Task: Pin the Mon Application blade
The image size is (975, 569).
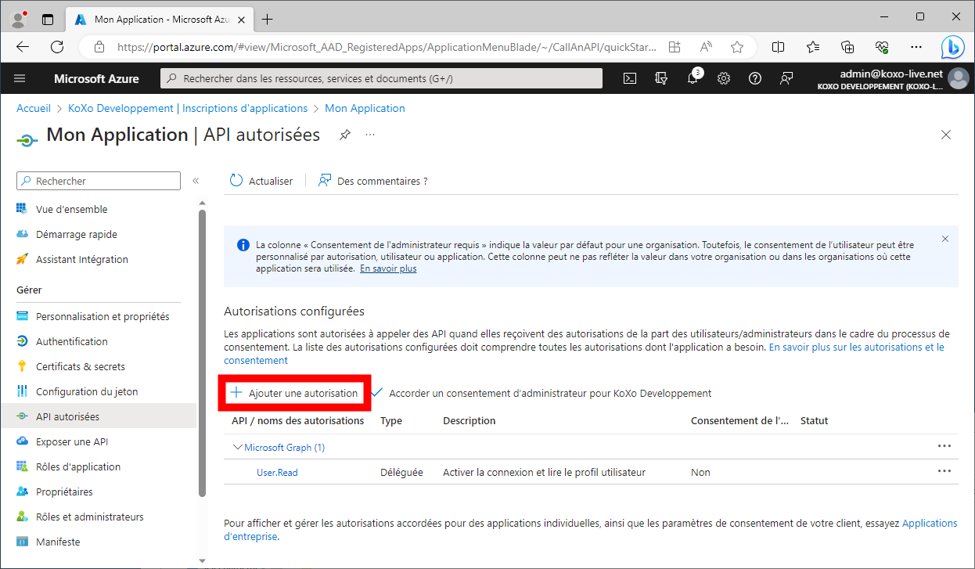Action: pyautogui.click(x=344, y=135)
